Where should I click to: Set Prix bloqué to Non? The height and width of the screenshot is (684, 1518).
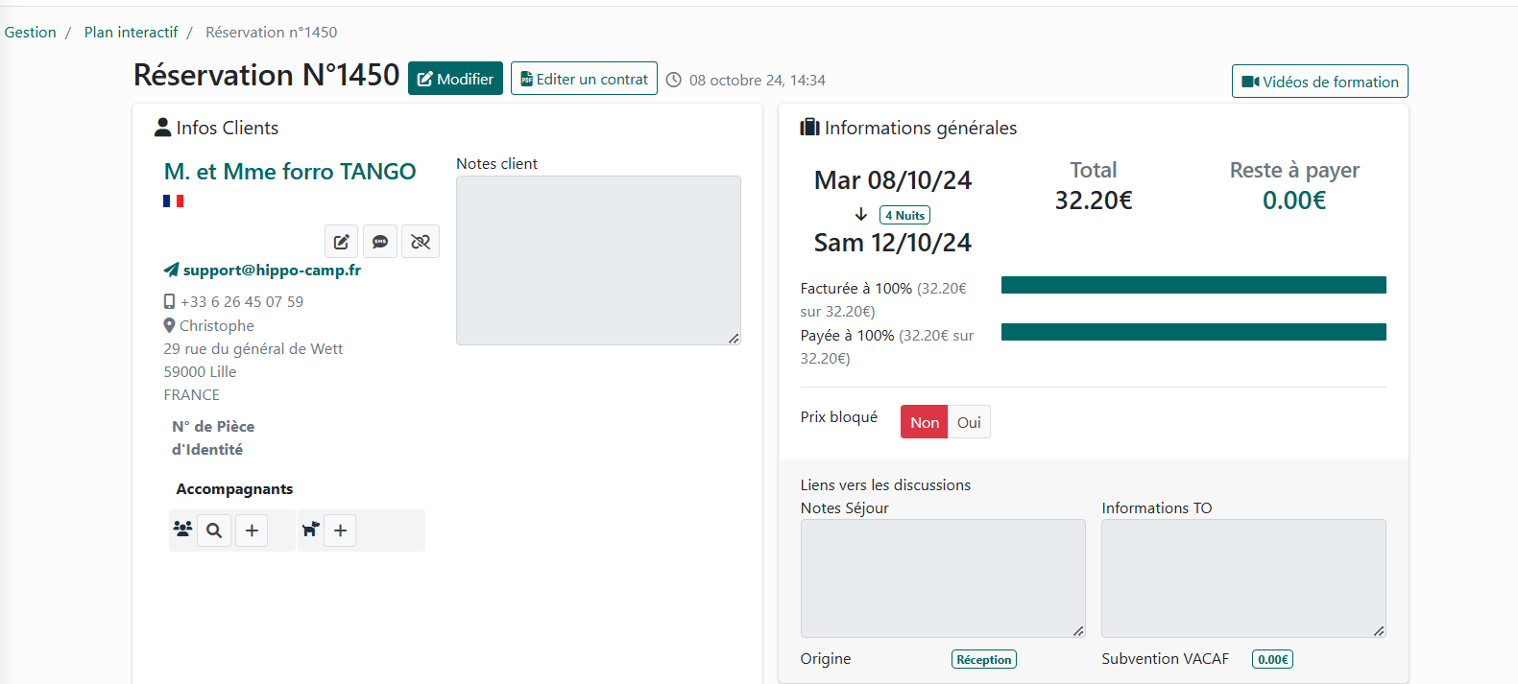click(924, 422)
